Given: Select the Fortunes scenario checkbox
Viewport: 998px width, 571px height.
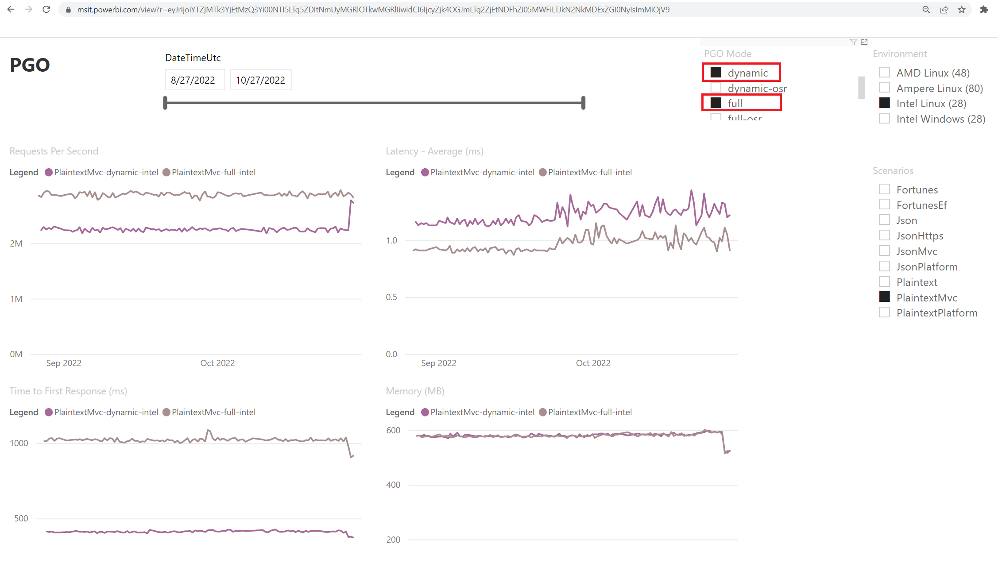Looking at the screenshot, I should pyautogui.click(x=885, y=189).
